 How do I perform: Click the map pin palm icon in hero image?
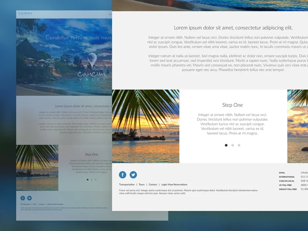92,60
